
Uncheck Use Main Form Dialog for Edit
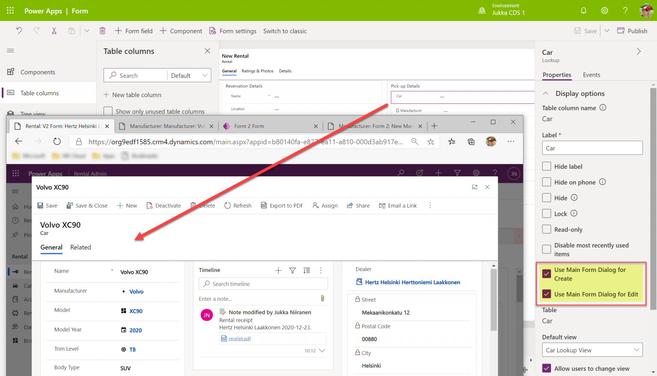547,294
